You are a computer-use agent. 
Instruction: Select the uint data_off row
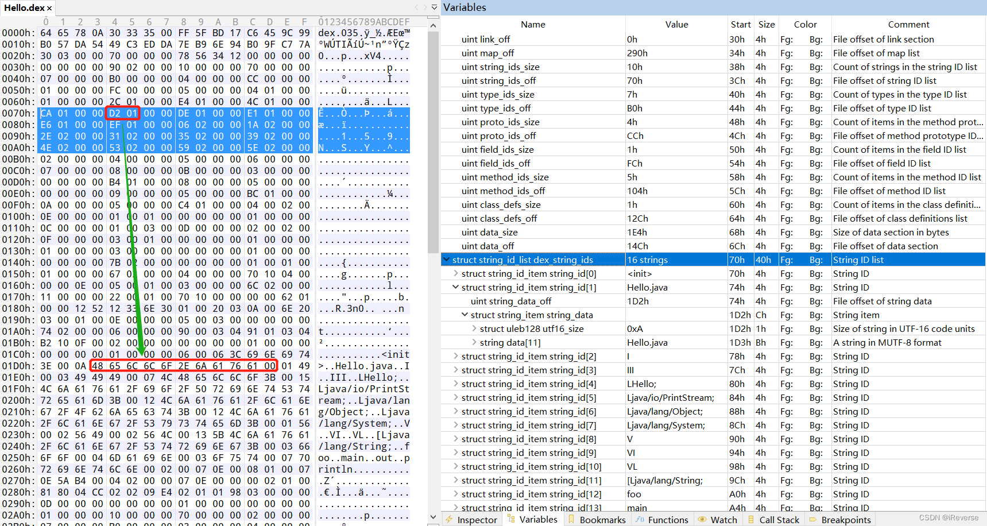[x=713, y=246]
